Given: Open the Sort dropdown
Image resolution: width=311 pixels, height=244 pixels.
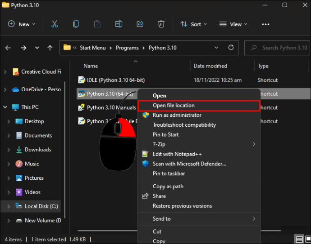Looking at the screenshot, I should [x=193, y=24].
